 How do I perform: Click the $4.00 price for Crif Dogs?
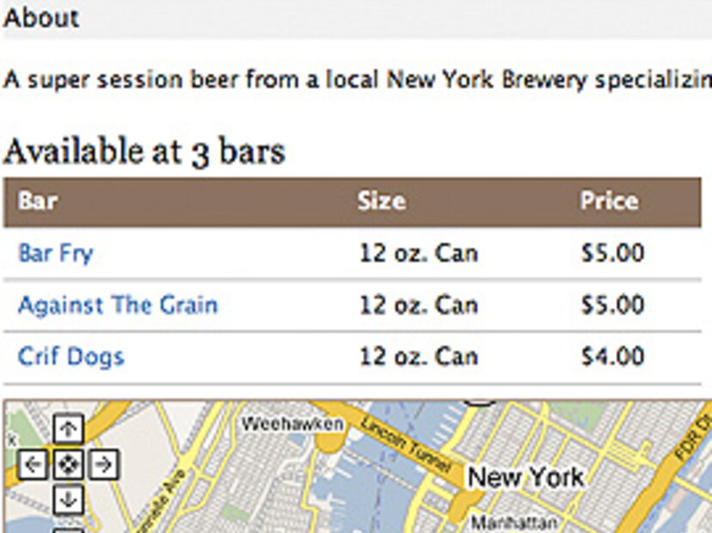point(612,356)
